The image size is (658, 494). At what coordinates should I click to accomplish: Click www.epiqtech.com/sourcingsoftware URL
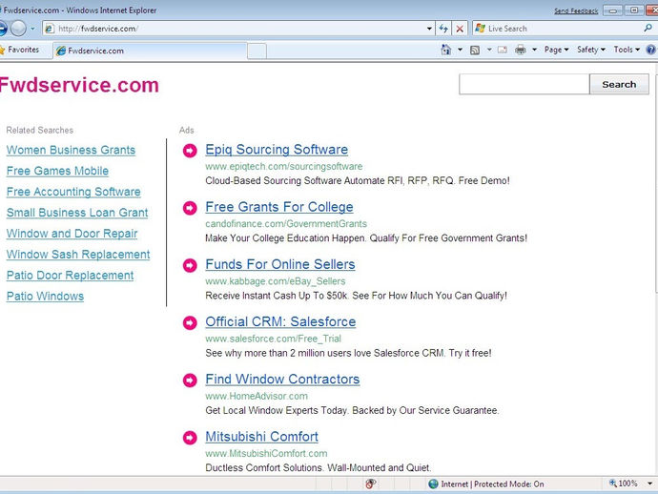(283, 167)
